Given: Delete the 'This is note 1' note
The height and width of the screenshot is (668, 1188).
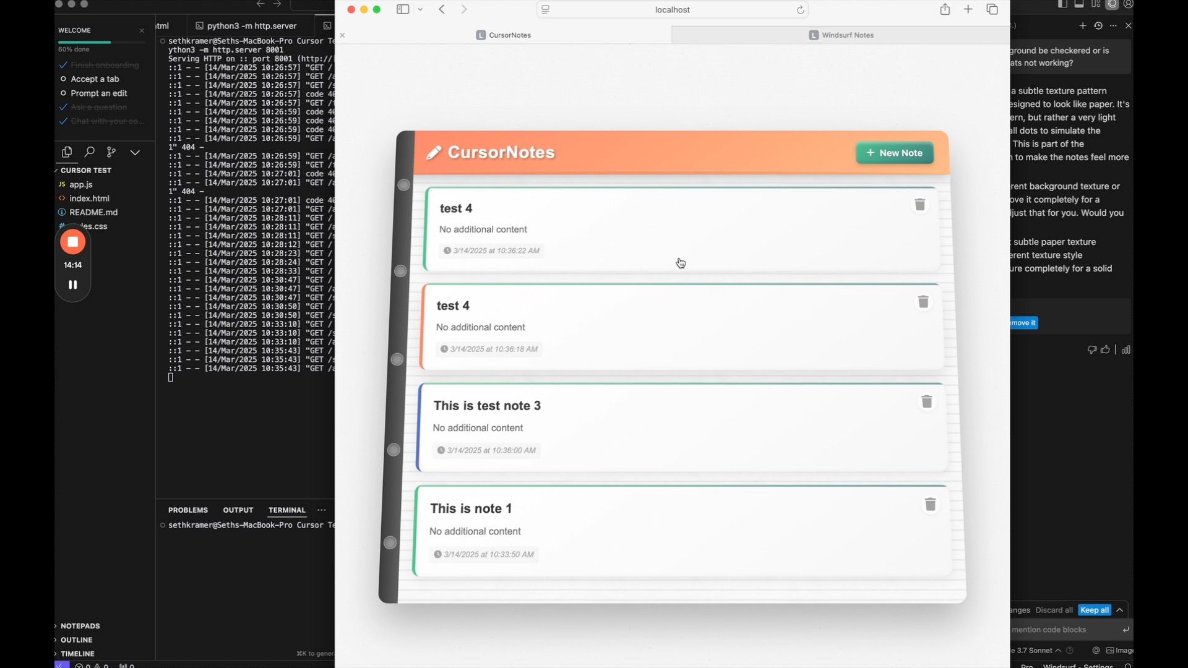Looking at the screenshot, I should [x=930, y=505].
